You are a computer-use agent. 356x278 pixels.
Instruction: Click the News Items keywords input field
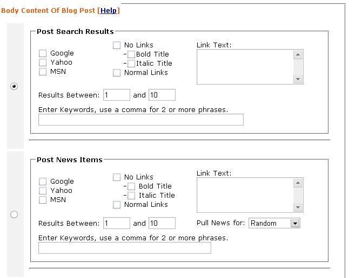tap(124, 248)
